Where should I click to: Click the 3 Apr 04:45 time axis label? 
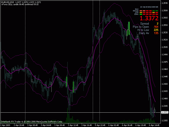click(46, 125)
